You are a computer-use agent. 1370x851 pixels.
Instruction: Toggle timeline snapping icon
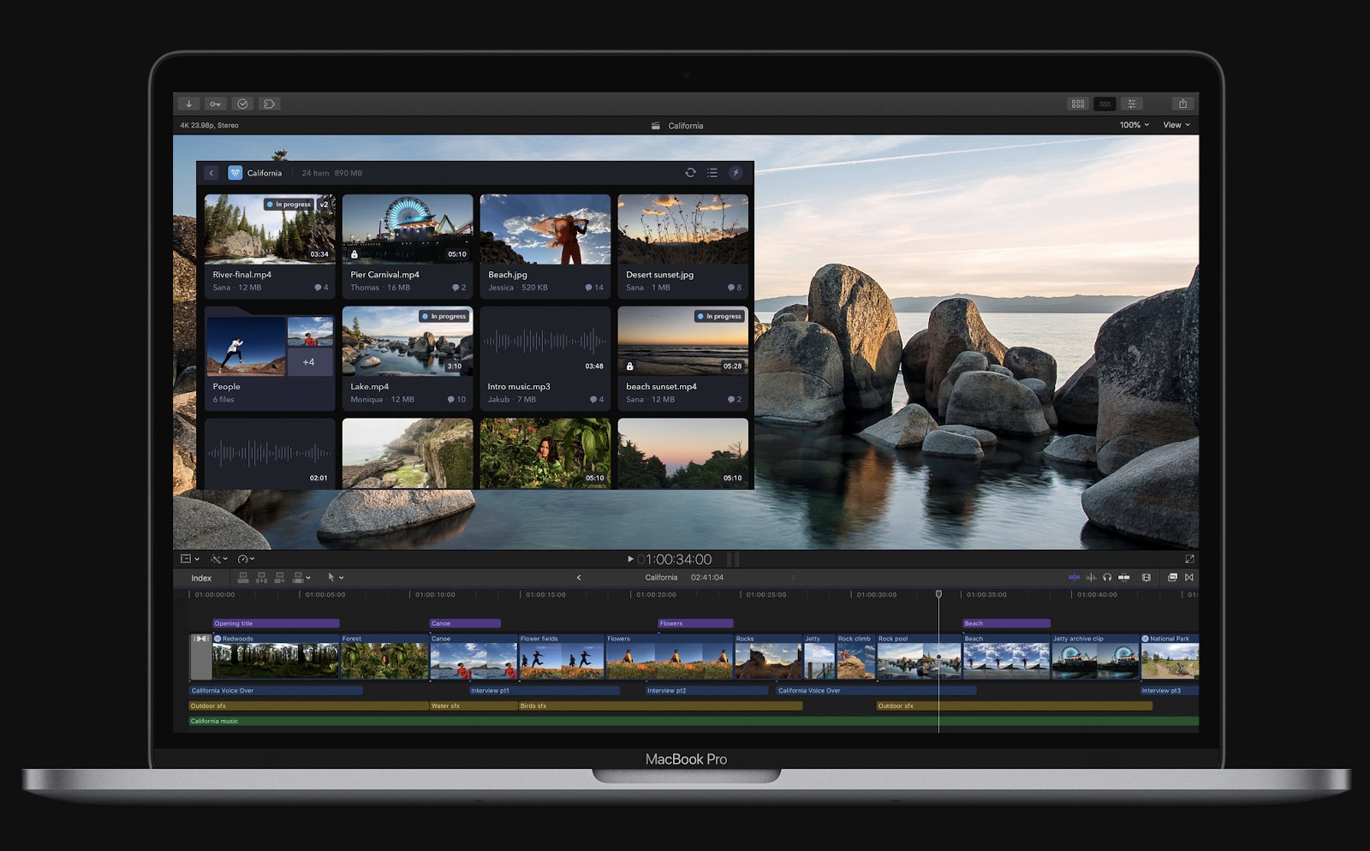click(x=1124, y=578)
